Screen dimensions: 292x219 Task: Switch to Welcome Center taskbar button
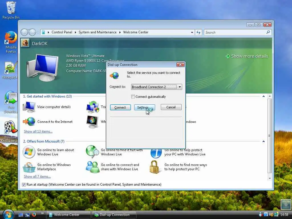(x=68, y=215)
